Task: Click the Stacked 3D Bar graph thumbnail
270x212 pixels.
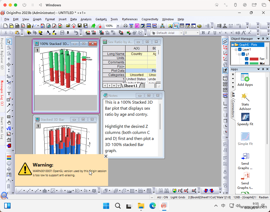Action: [x=66, y=138]
